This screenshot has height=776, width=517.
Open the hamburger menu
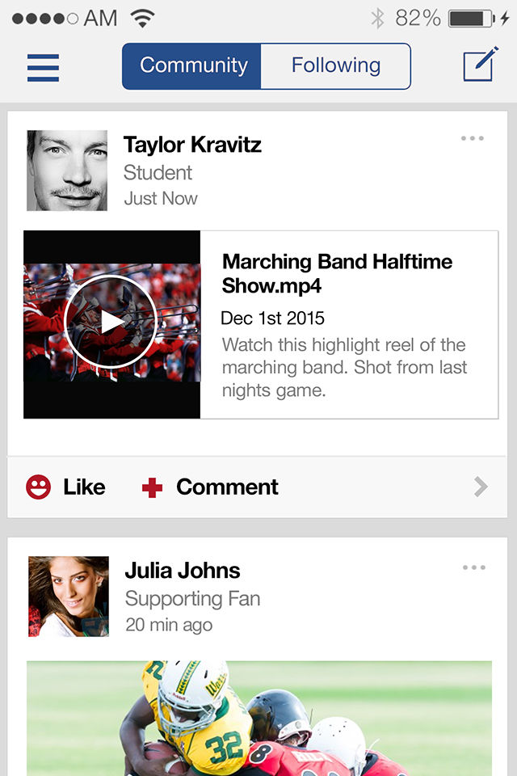[43, 67]
